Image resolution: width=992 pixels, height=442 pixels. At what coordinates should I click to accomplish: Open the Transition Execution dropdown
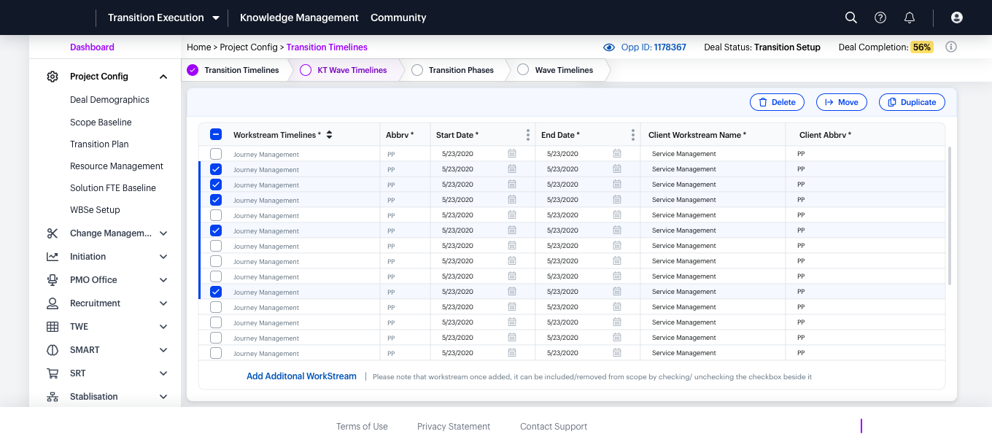[163, 18]
